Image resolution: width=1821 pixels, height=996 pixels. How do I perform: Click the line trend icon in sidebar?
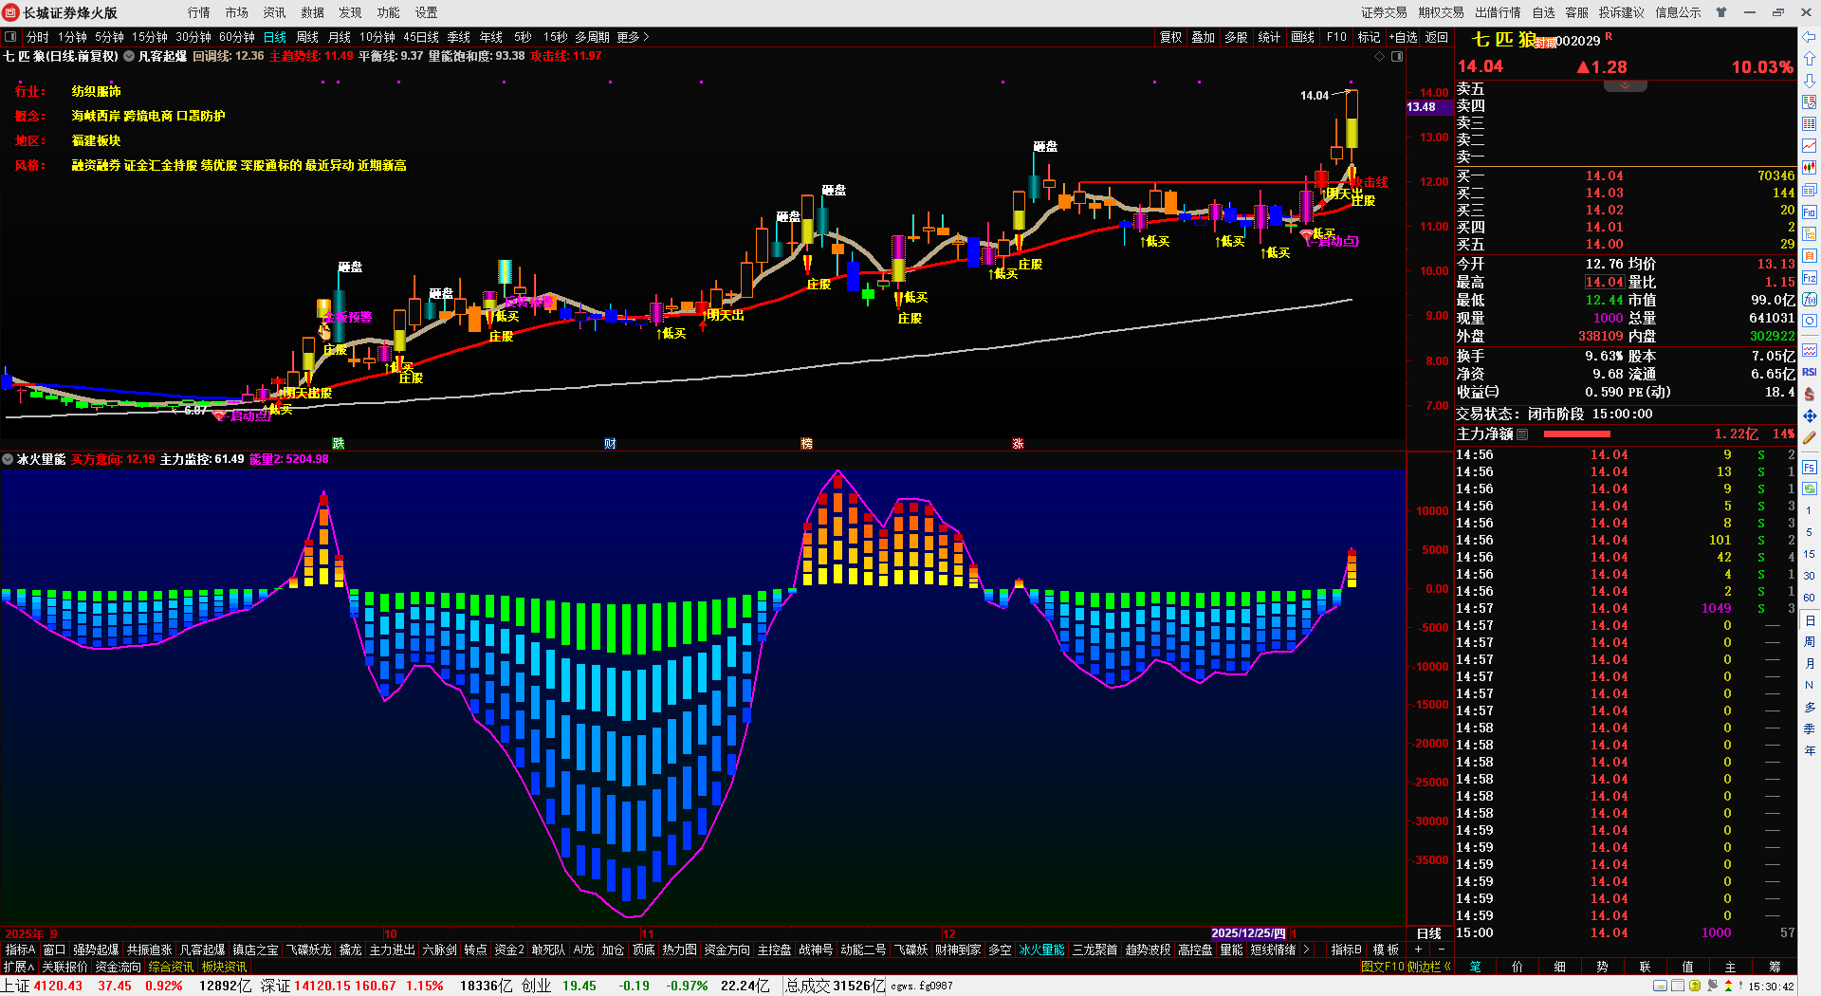tap(1809, 146)
